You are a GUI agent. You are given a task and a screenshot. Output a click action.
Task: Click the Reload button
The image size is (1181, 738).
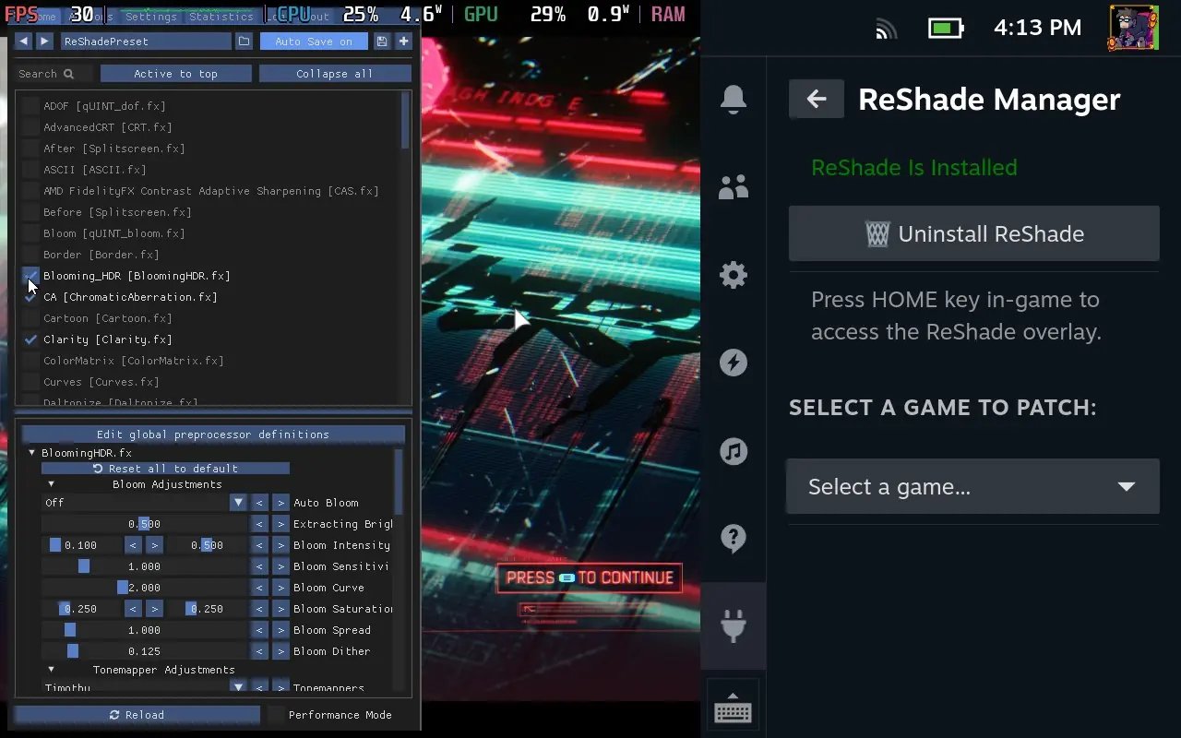click(x=137, y=715)
